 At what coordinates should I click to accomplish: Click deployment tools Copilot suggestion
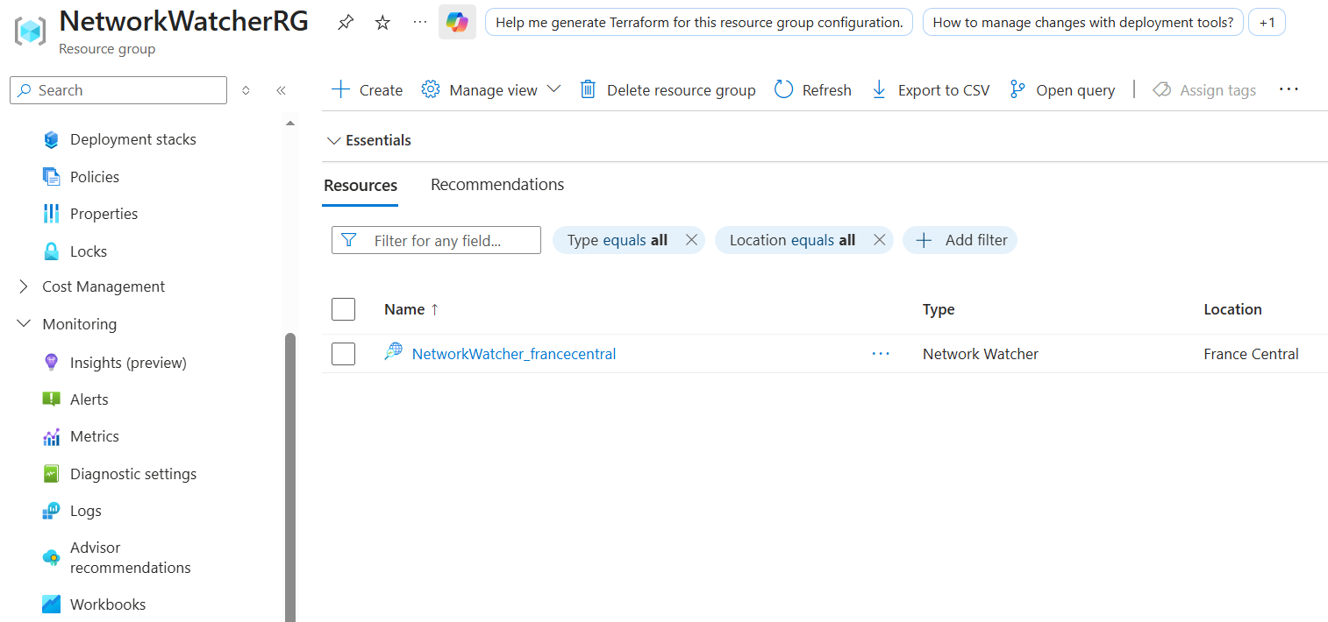(1083, 22)
